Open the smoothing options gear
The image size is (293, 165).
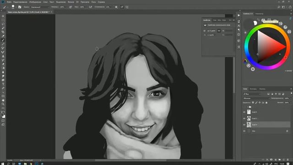point(116,7)
